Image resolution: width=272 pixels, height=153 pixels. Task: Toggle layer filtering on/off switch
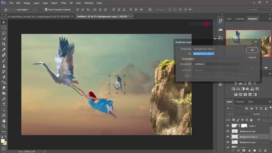[270, 108]
